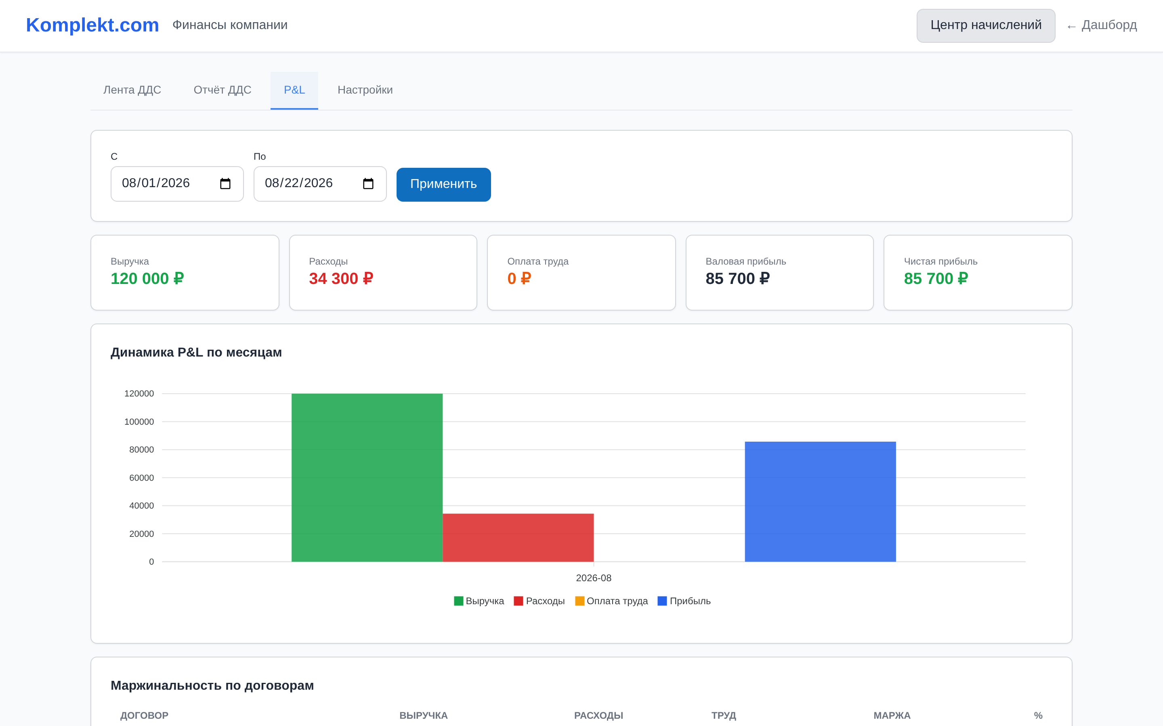Click the 'Финансы компании' subtitle
This screenshot has width=1163, height=726.
(230, 25)
